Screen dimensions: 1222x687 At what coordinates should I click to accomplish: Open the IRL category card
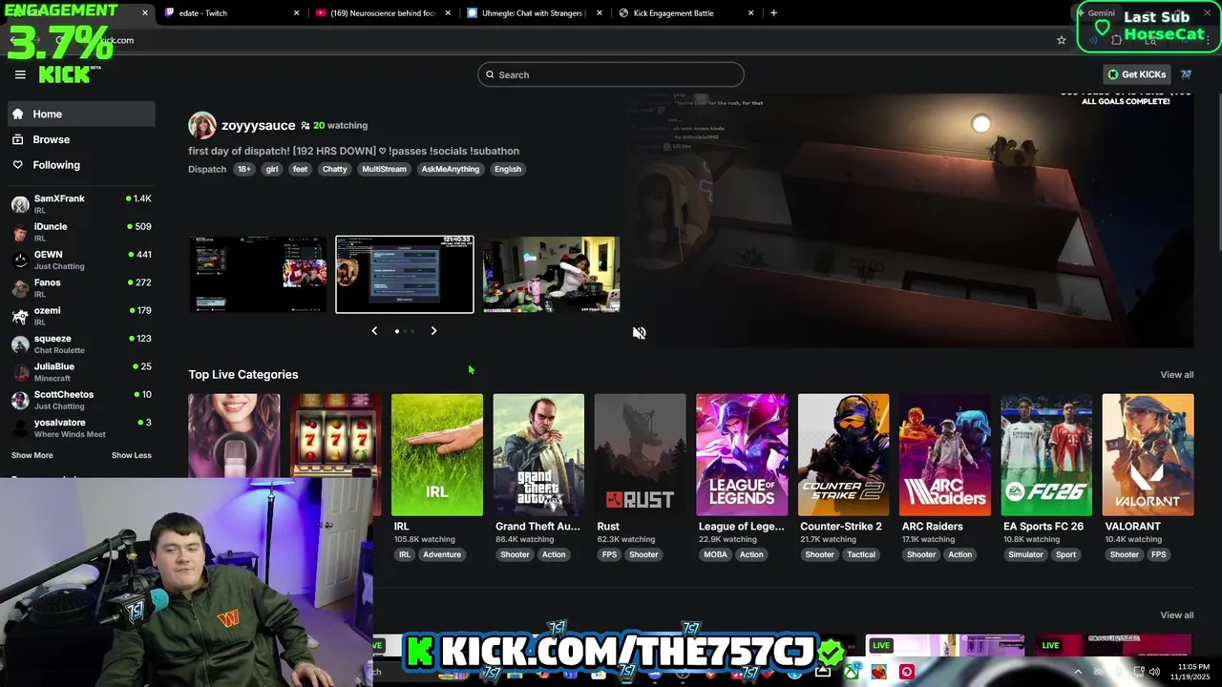click(436, 455)
